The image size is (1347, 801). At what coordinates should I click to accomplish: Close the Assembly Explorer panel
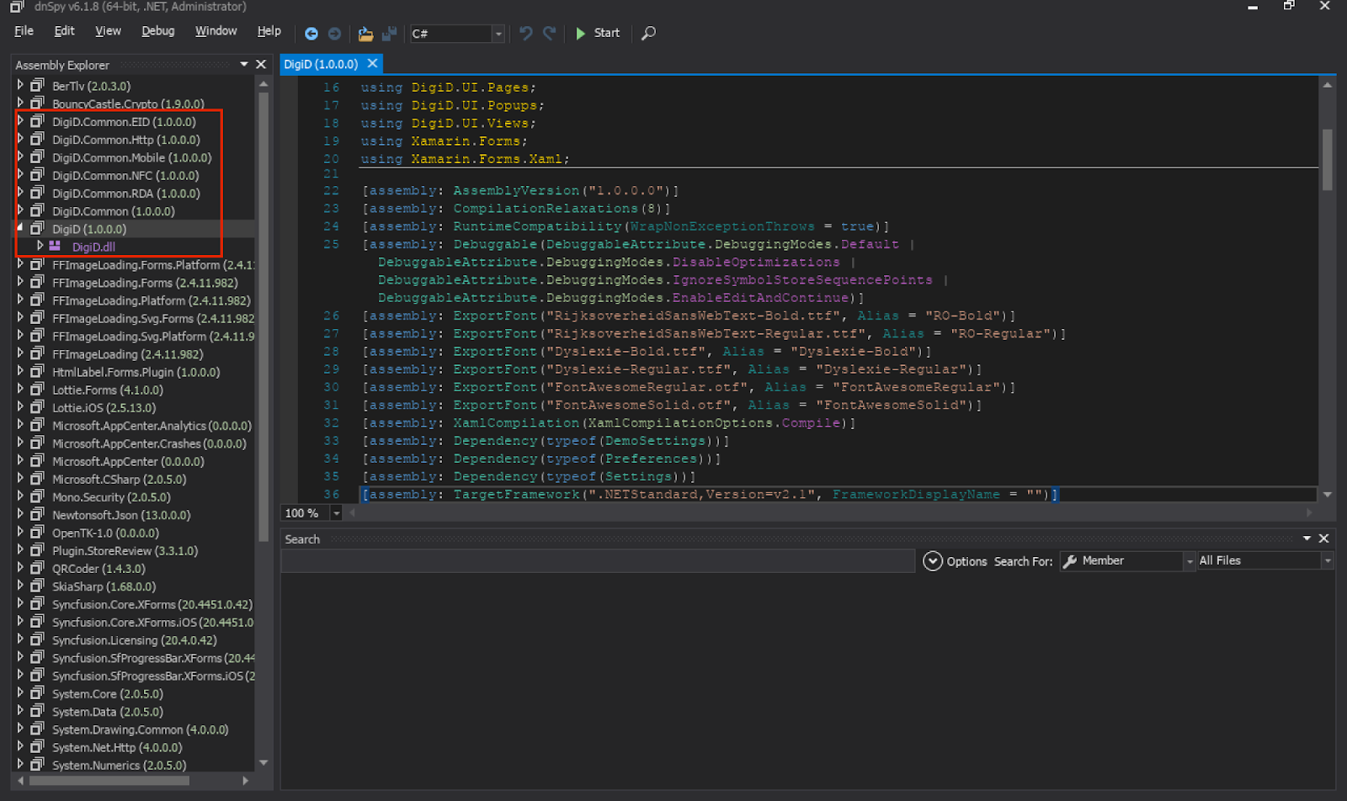click(x=261, y=65)
